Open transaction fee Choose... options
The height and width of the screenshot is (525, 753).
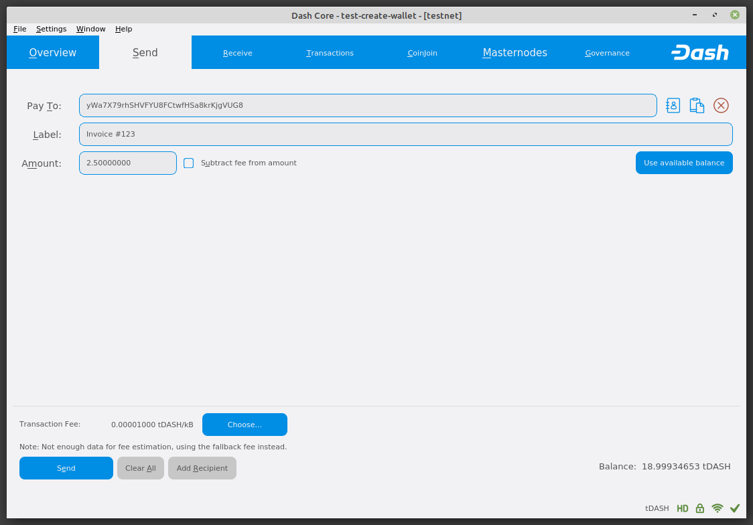coord(245,425)
